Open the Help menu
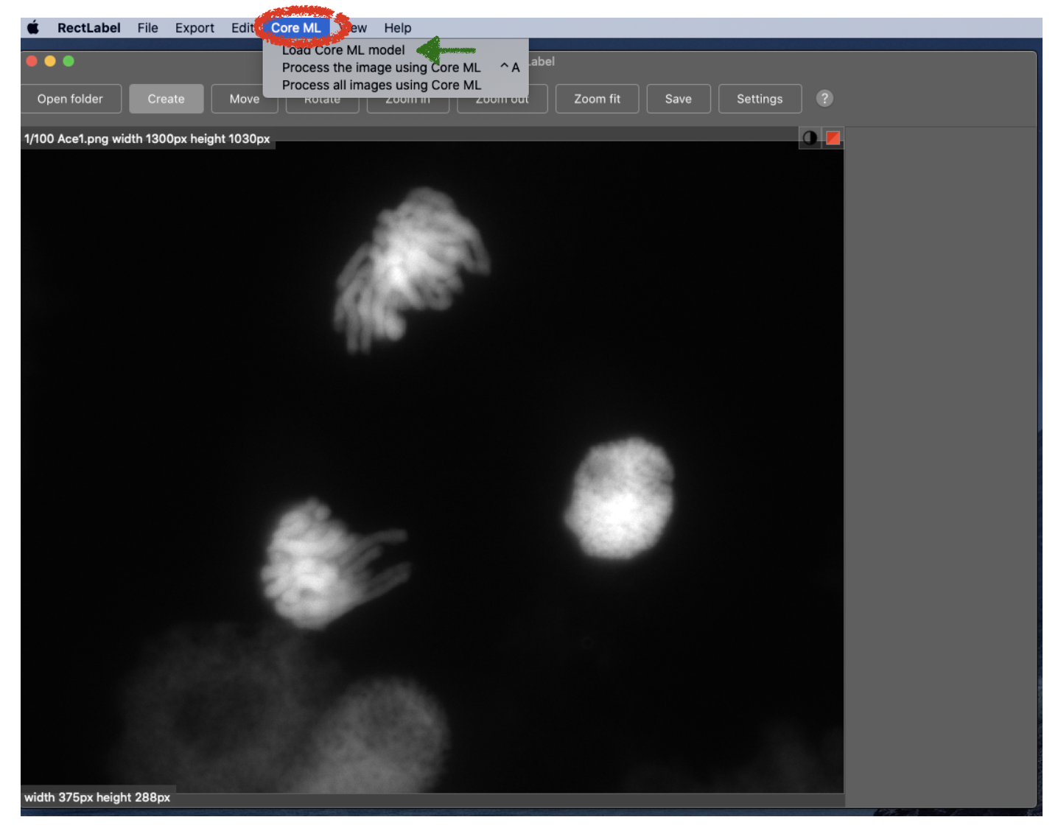 (x=397, y=28)
